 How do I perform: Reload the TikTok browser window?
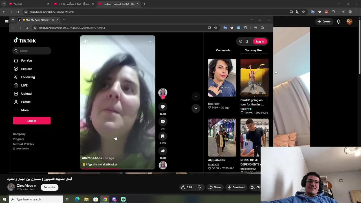(x=27, y=28)
